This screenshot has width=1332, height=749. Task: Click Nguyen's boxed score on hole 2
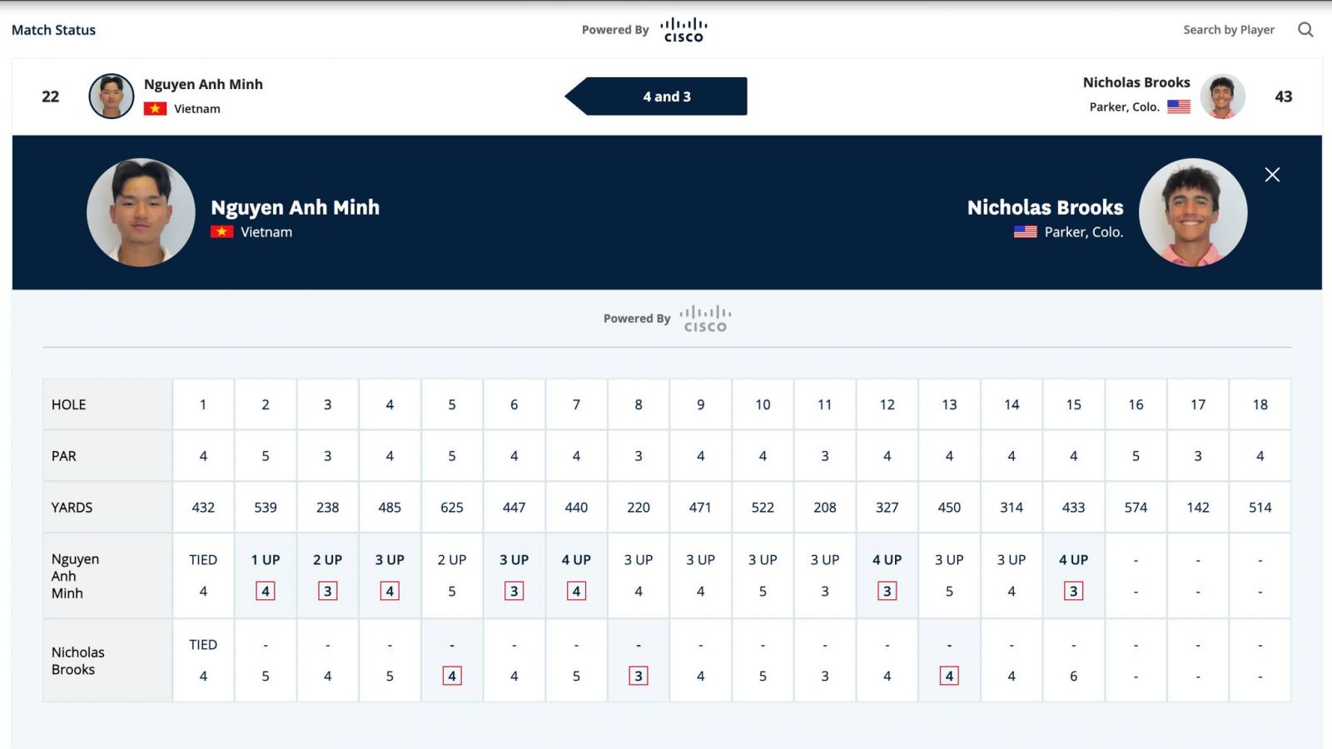click(266, 591)
